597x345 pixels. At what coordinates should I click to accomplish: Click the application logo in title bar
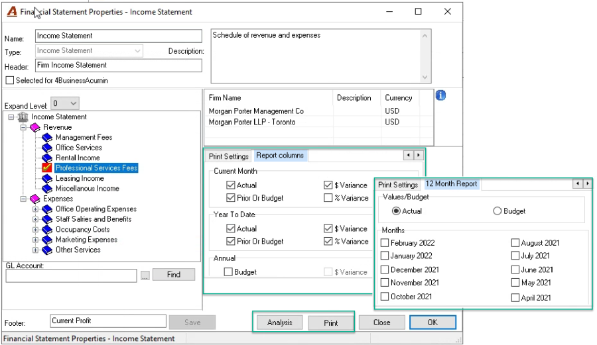pyautogui.click(x=12, y=12)
